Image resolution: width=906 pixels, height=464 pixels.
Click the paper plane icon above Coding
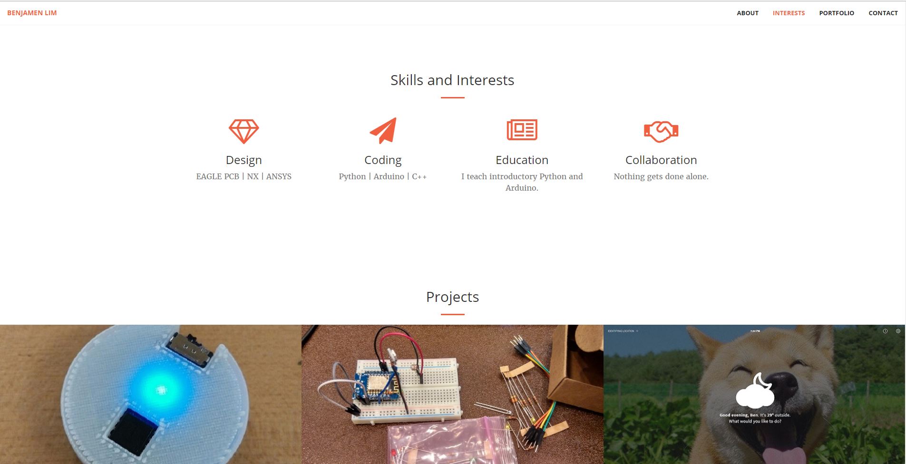coord(383,130)
